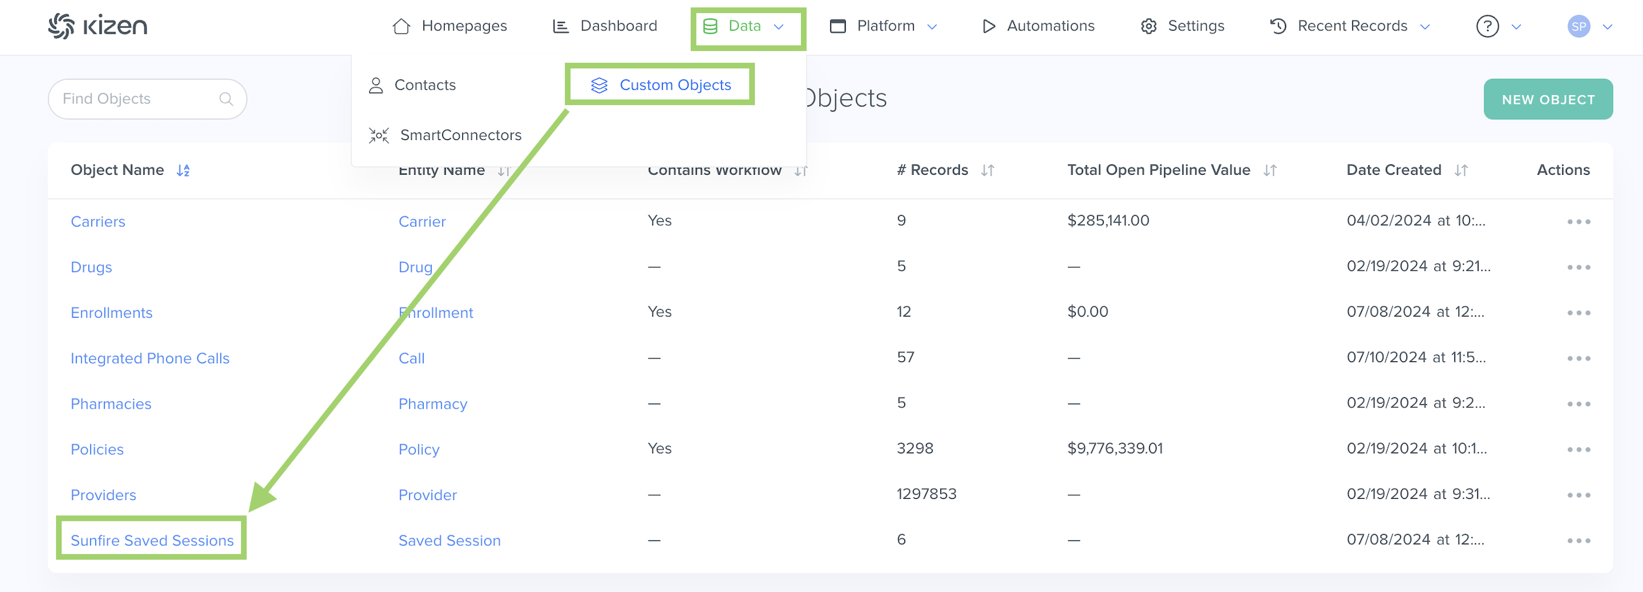Click the Pharmacy entity name link
Image resolution: width=1643 pixels, height=592 pixels.
[x=433, y=404]
